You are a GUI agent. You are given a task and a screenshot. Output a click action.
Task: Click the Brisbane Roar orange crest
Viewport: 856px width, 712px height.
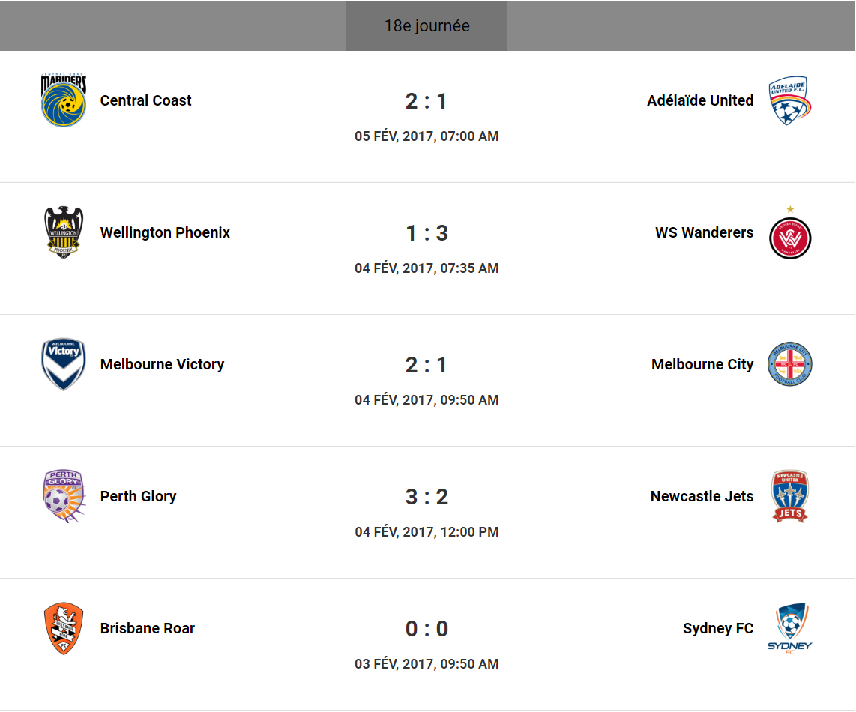coord(64,628)
